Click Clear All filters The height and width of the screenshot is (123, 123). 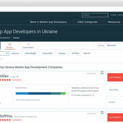coord(87,53)
